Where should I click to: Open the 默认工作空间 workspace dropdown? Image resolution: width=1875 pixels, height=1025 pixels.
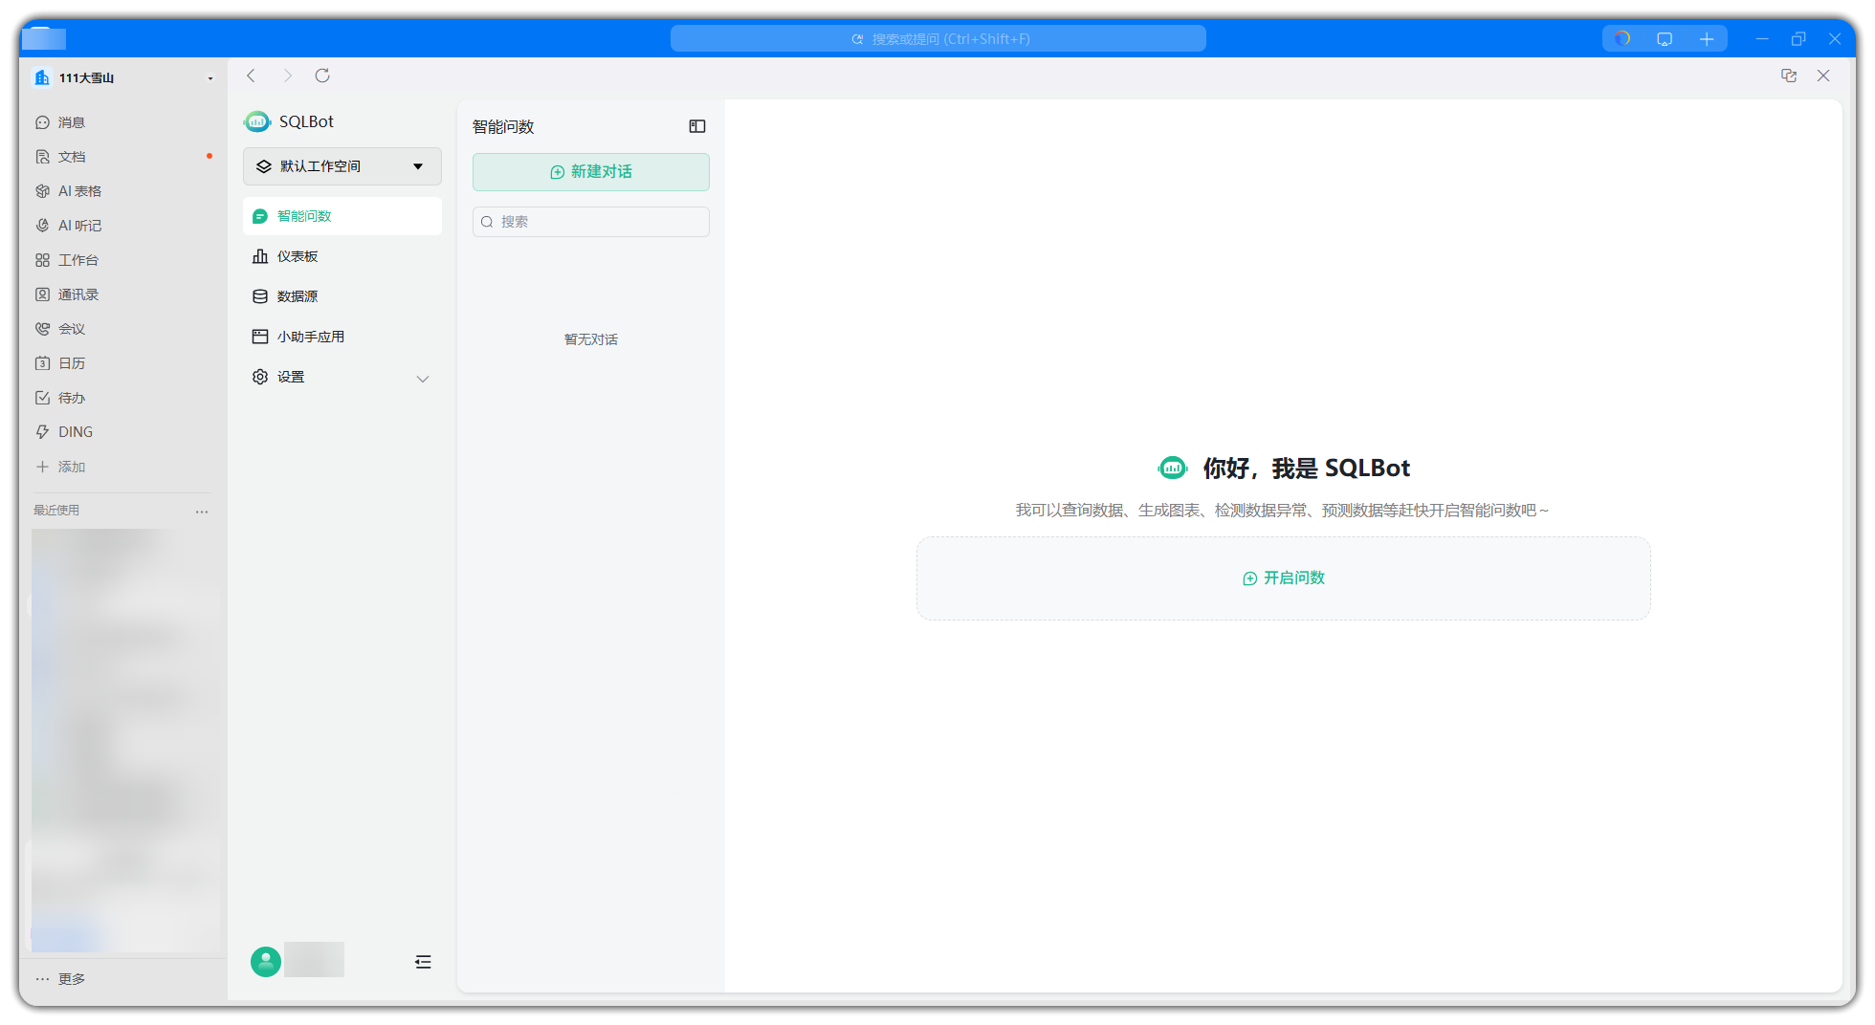coord(342,166)
